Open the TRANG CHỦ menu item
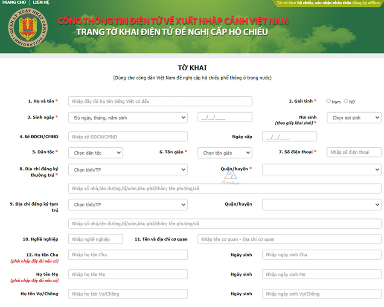Image resolution: width=384 pixels, height=307 pixels. (x=14, y=3)
